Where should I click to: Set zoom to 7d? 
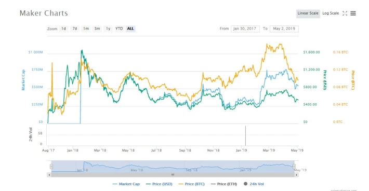click(75, 29)
